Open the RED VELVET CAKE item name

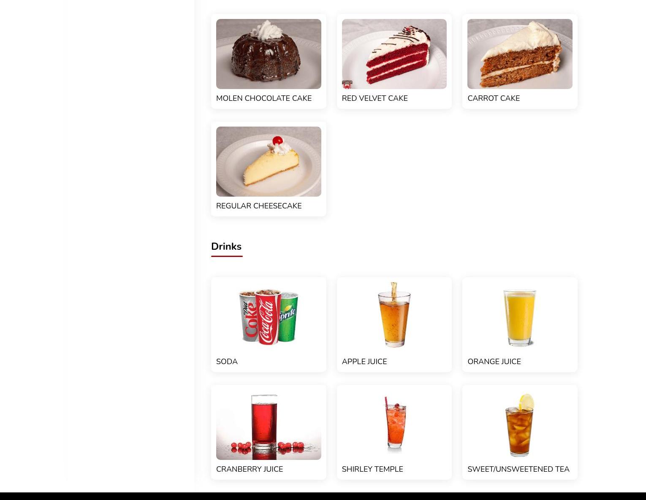coord(375,98)
